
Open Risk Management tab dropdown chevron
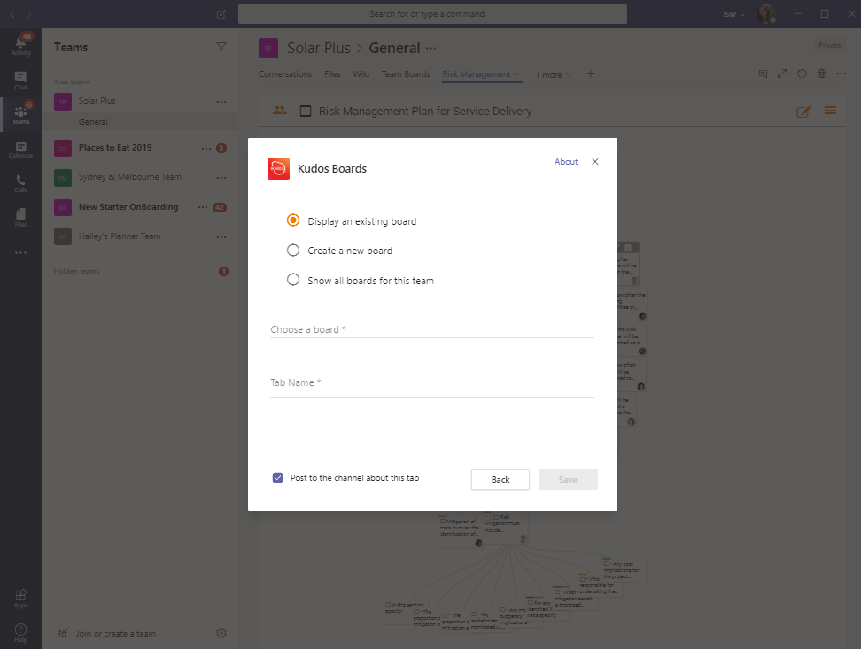click(516, 74)
